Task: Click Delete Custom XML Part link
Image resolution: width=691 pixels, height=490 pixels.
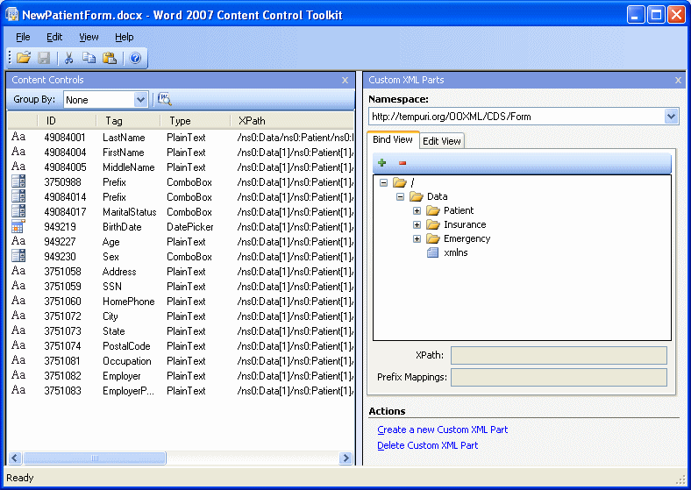Action: [427, 445]
